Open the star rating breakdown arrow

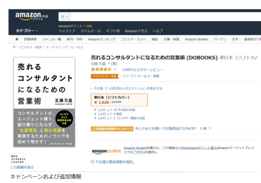coord(115,70)
